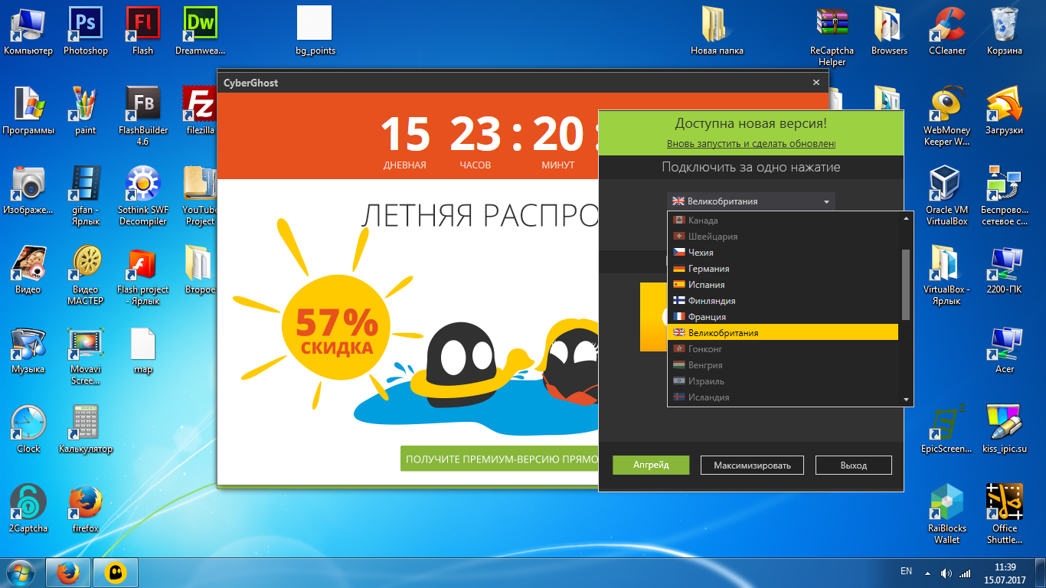
Task: Open the gifan shortcut
Action: click(85, 195)
